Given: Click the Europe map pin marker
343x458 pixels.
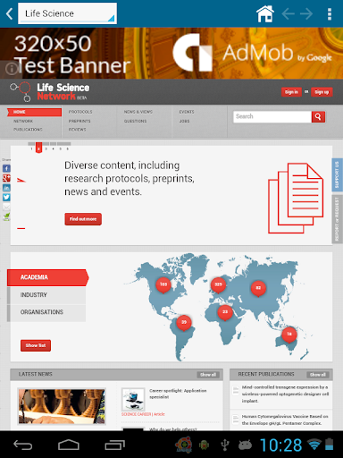Looking at the screenshot, I should tap(218, 285).
